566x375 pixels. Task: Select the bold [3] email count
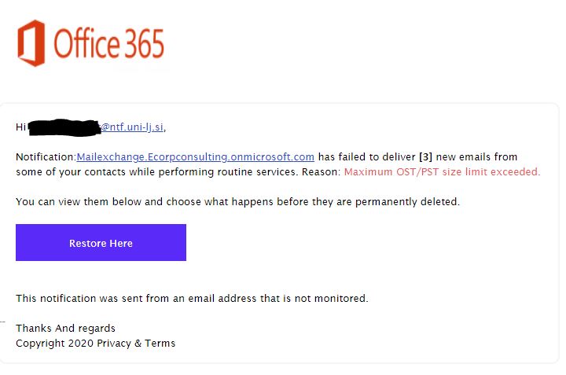(425, 157)
